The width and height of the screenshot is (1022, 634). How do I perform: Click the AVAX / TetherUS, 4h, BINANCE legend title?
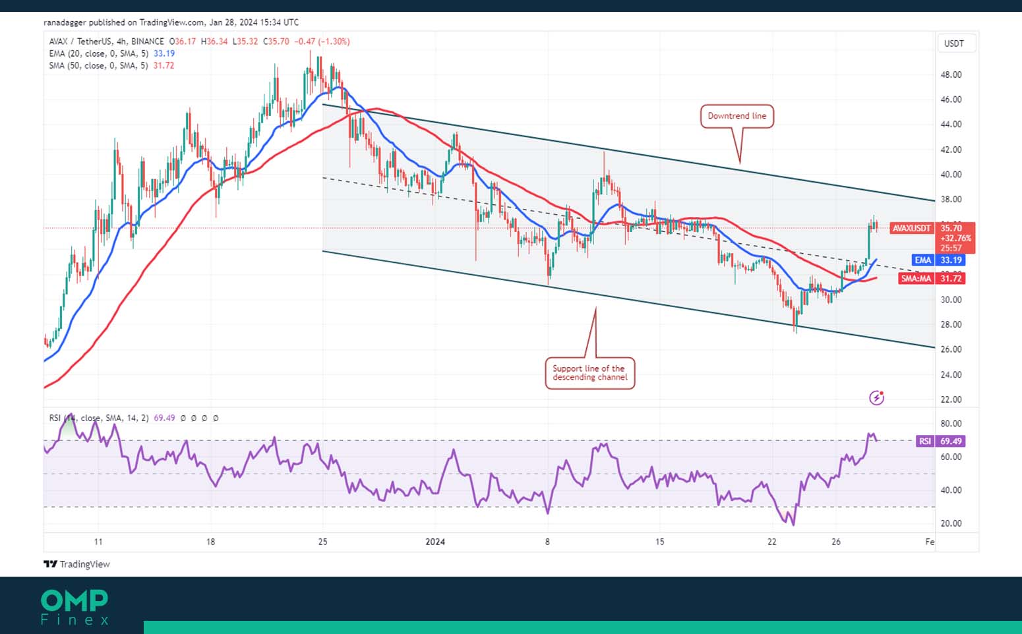pos(106,41)
